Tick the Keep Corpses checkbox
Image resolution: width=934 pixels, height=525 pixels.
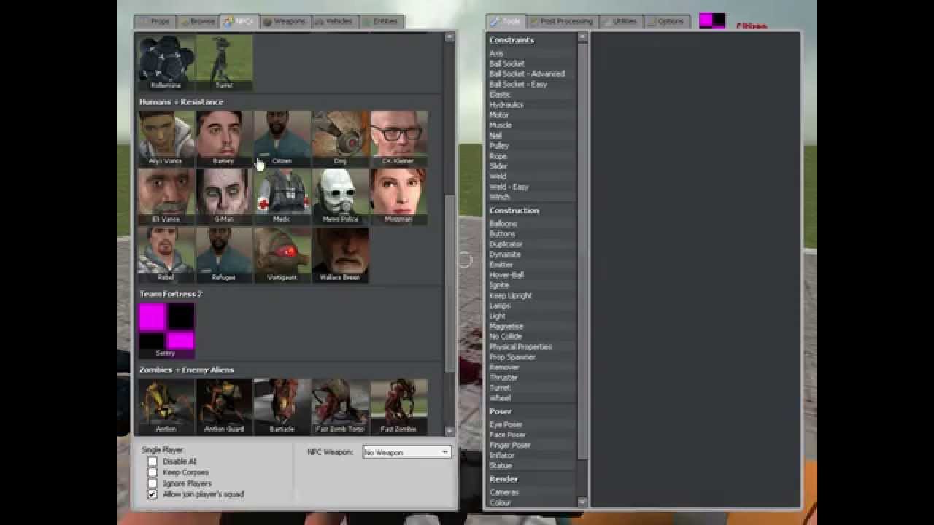click(153, 472)
